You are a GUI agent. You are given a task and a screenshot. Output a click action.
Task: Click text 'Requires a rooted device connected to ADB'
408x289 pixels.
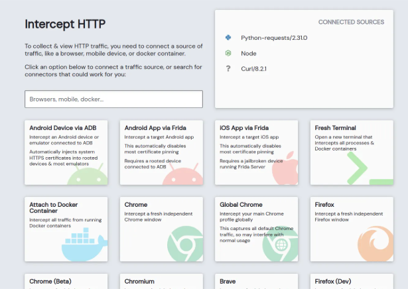(153, 164)
